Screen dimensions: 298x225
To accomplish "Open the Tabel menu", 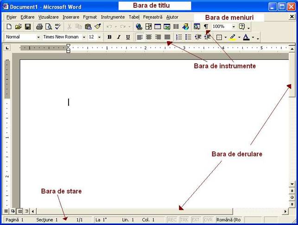I will click(x=134, y=17).
